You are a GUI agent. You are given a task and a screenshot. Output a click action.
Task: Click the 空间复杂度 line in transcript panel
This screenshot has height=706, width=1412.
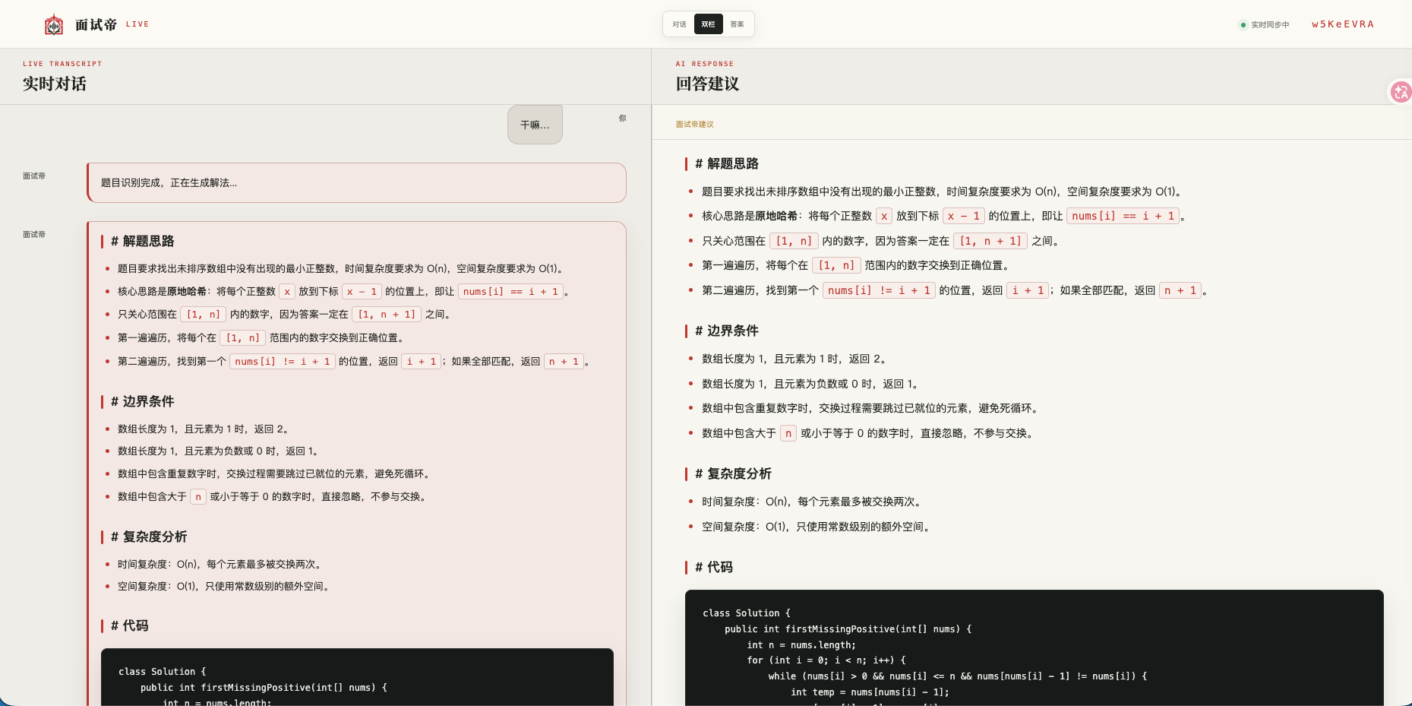[x=225, y=586]
